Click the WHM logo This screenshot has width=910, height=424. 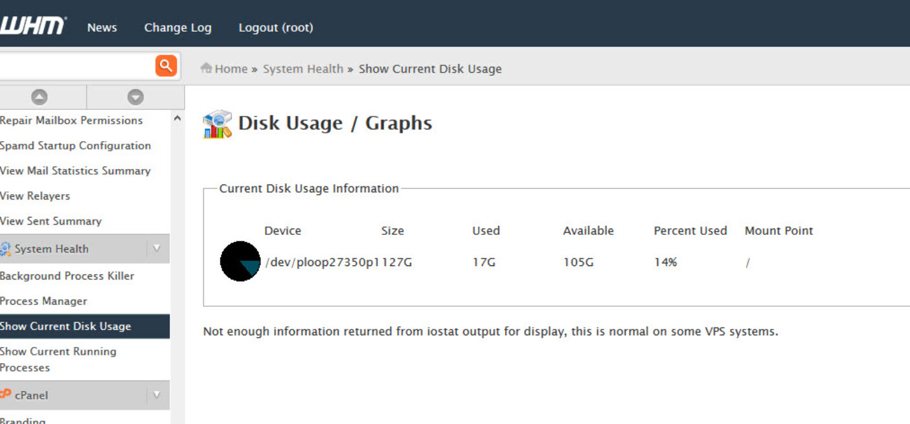32,26
